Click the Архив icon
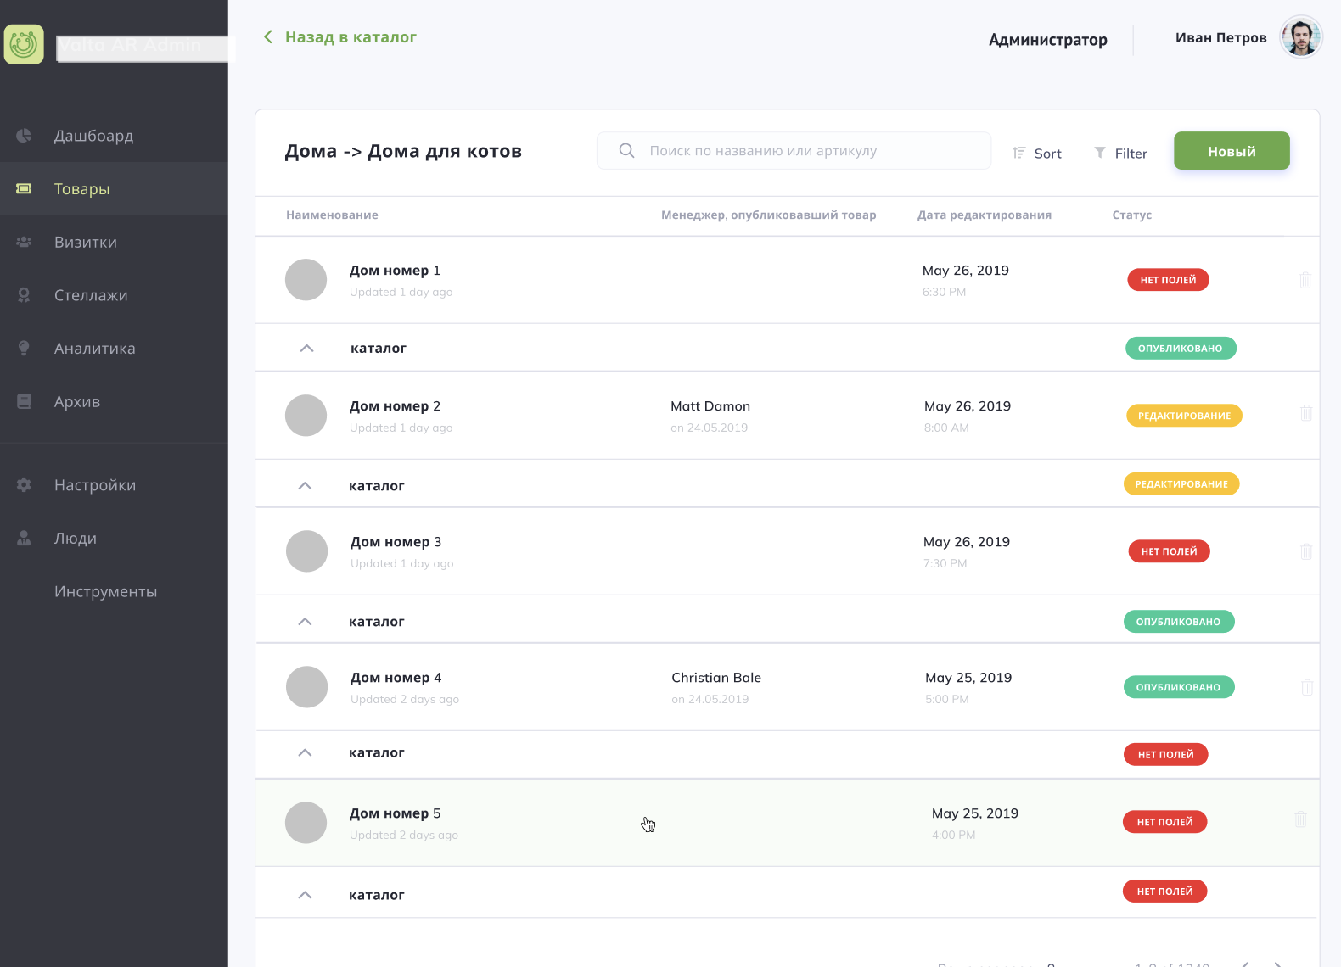 (x=24, y=401)
